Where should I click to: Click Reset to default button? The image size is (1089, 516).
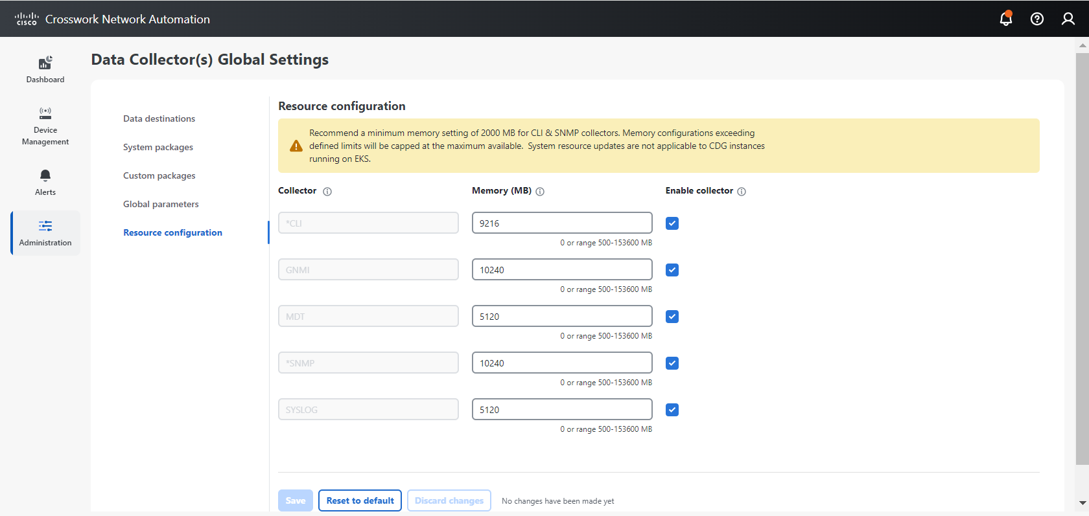360,500
